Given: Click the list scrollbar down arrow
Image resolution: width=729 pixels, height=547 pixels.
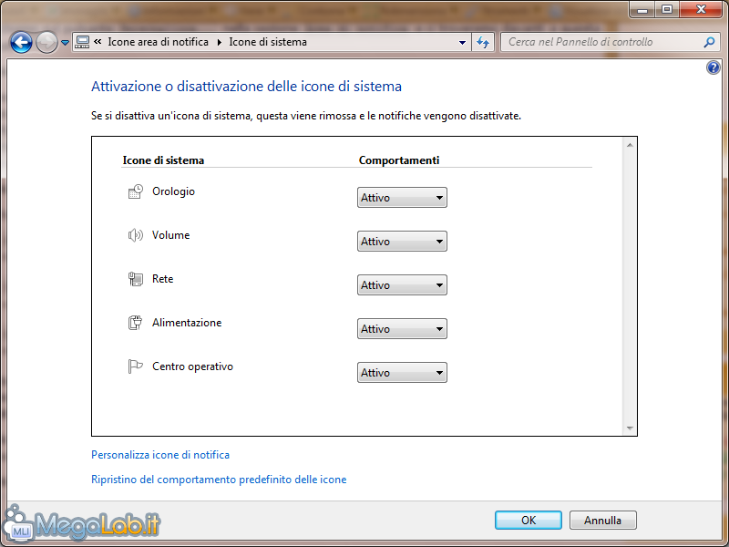Looking at the screenshot, I should tap(630, 428).
